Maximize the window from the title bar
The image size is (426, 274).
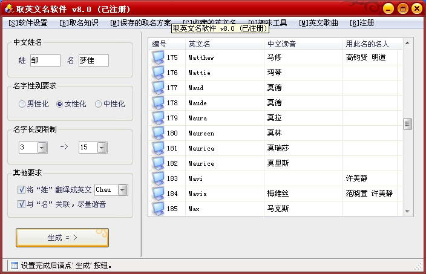(403, 8)
